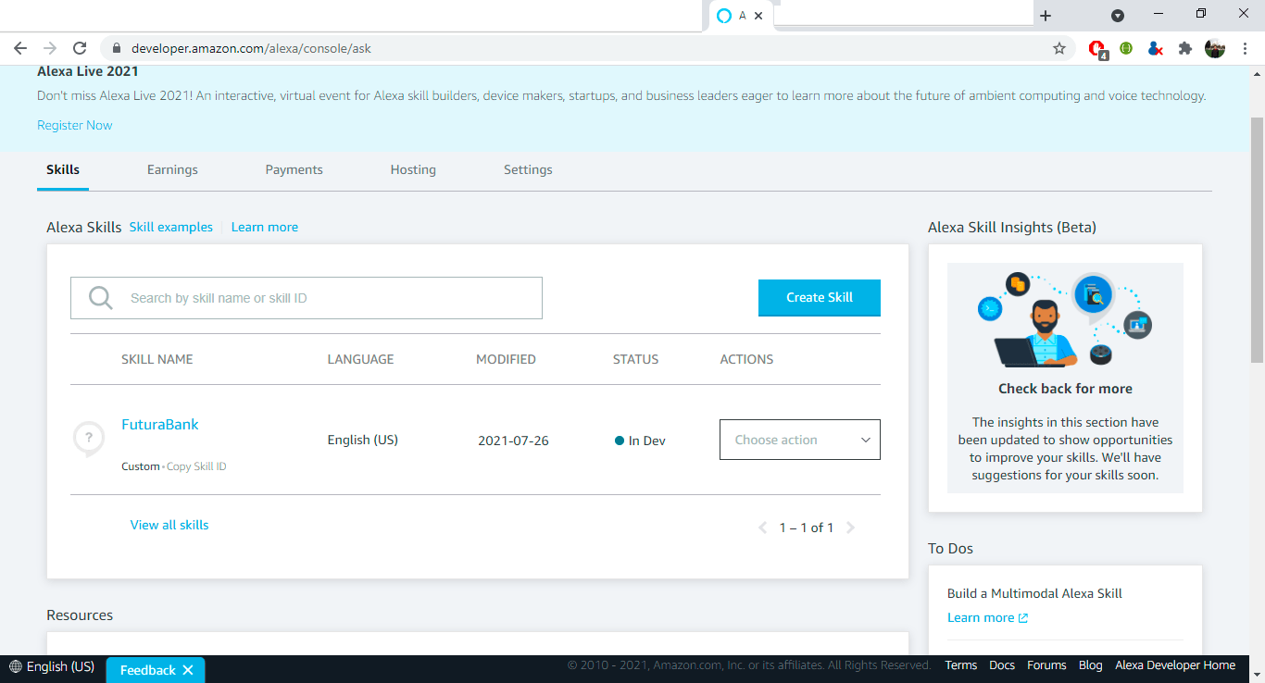Screen dimensions: 1265x683
Task: Open the Docs footer link
Action: pyautogui.click(x=1002, y=664)
